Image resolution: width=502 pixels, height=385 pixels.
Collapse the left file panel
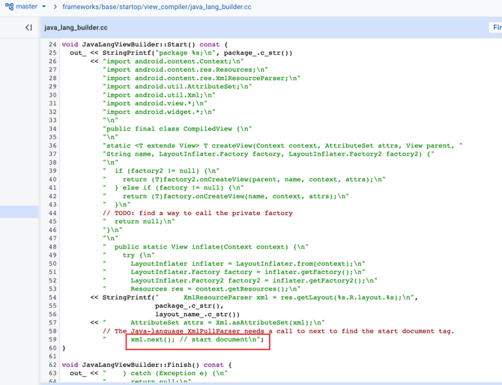28,28
